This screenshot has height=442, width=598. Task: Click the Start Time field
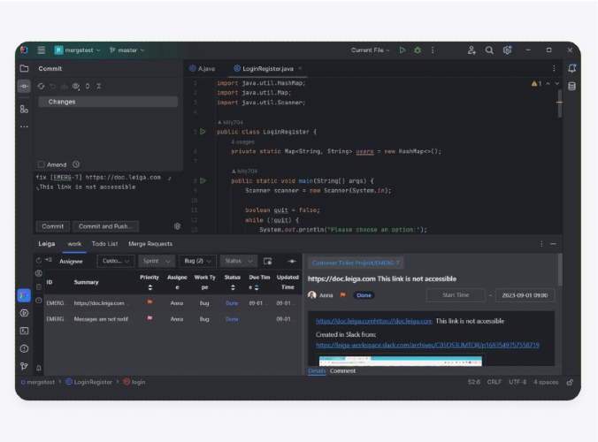(456, 295)
